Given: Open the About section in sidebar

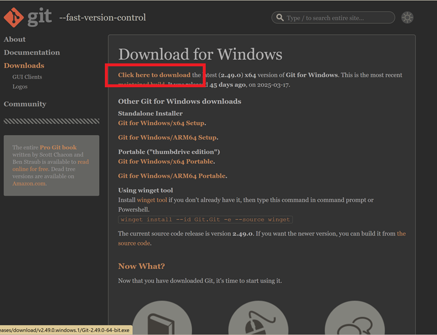Looking at the screenshot, I should pos(15,39).
